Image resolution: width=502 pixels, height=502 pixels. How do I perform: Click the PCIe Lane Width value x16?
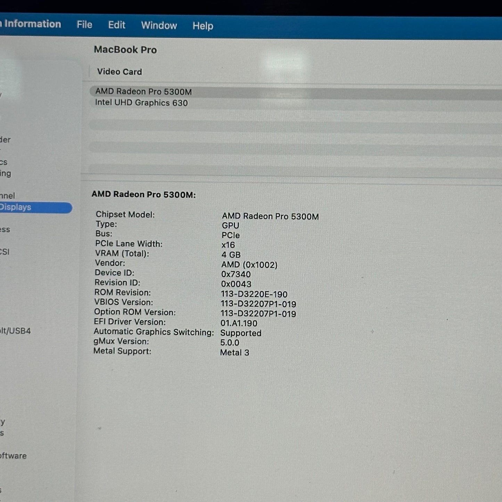tap(228, 245)
